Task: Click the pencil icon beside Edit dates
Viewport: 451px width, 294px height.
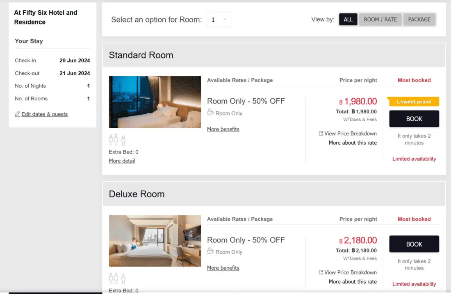Action: point(17,114)
